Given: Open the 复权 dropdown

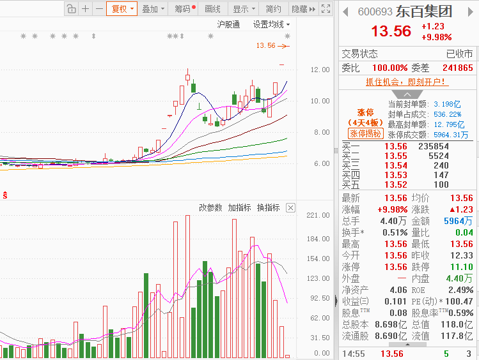Looking at the screenshot, I should [122, 9].
